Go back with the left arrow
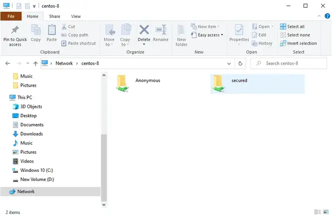 tap(8, 63)
